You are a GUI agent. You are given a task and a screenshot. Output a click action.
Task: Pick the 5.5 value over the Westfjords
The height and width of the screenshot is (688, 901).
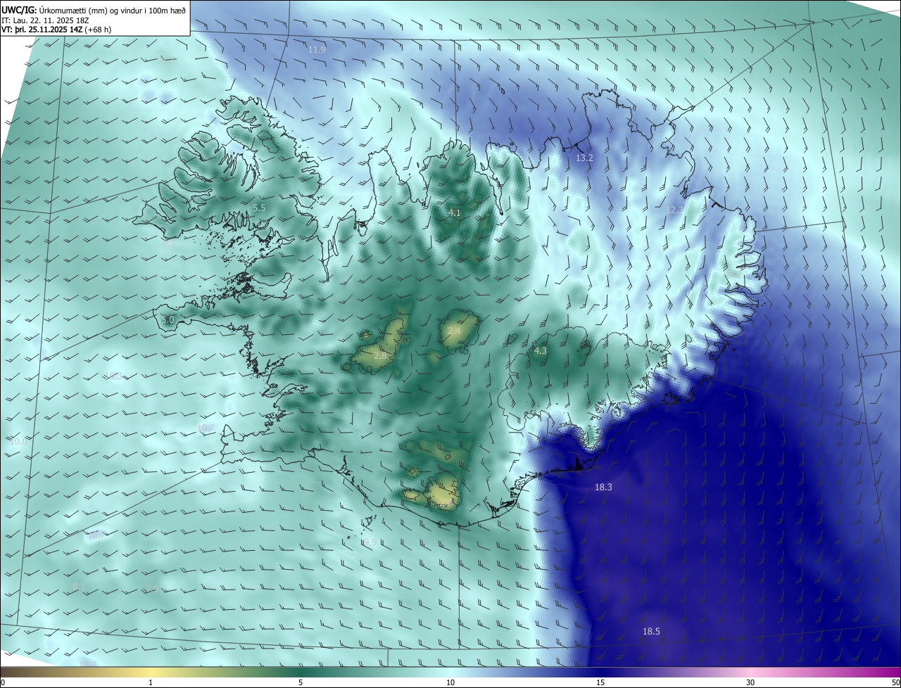click(x=259, y=208)
